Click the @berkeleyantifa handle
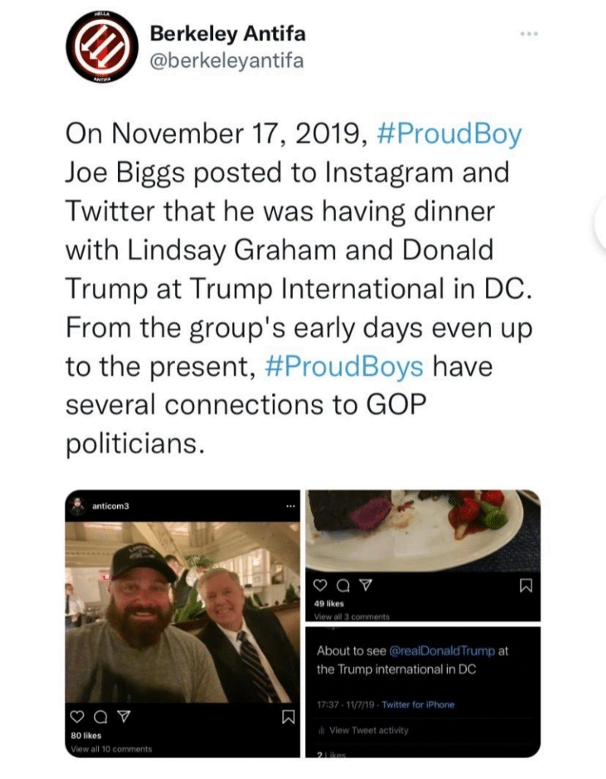The height and width of the screenshot is (779, 606). [227, 61]
